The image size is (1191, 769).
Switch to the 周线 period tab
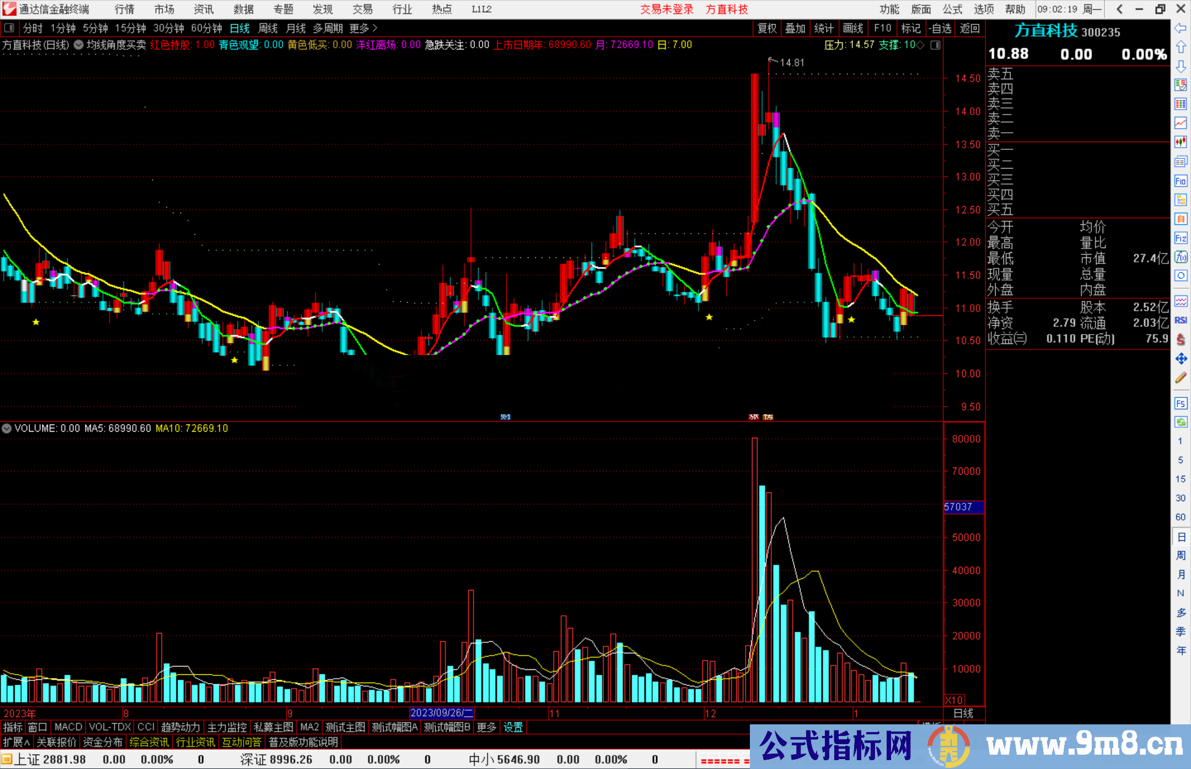[x=268, y=28]
